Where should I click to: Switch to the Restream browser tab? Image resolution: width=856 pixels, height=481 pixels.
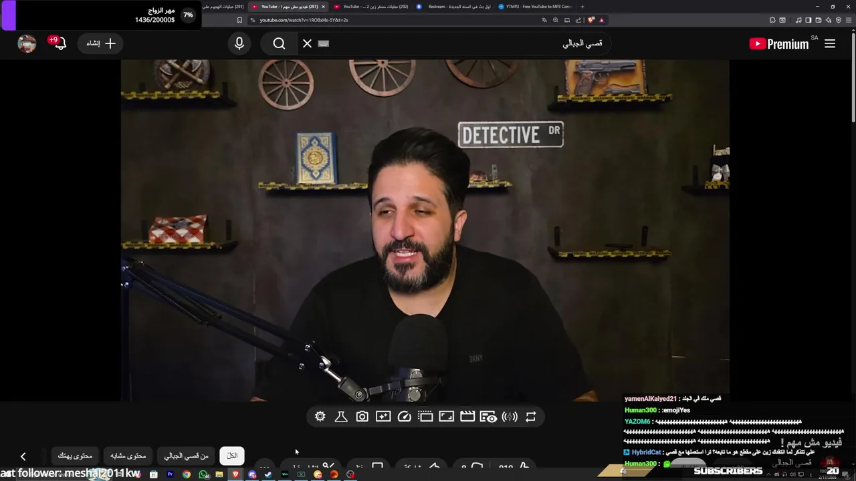[x=453, y=7]
